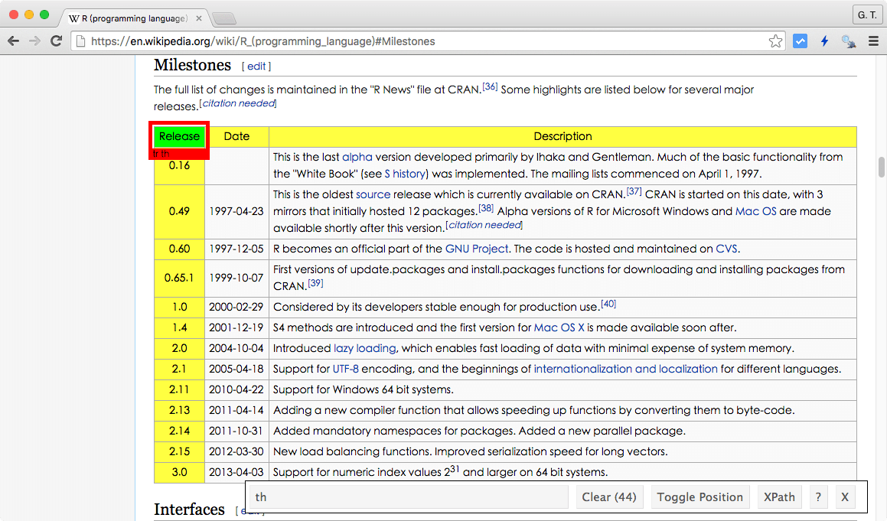Click the highlighted green Release header cell
The height and width of the screenshot is (521, 887).
point(179,136)
